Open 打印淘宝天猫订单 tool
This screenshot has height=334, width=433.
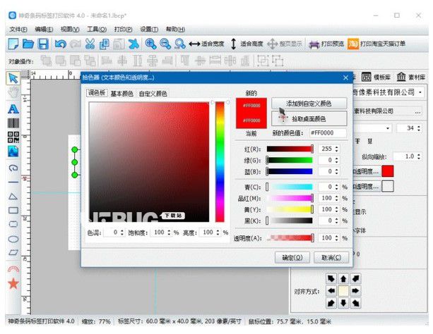(x=376, y=44)
